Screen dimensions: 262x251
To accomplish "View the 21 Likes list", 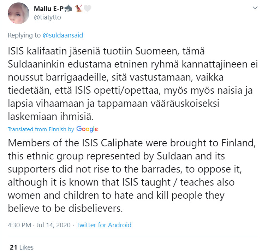I will [22, 247].
